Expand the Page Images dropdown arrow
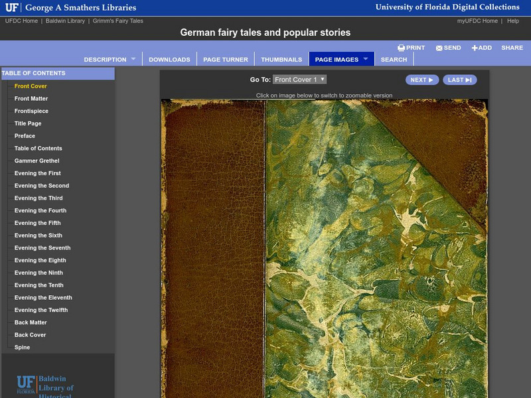Viewport: 531px width, 398px height. coord(366,59)
